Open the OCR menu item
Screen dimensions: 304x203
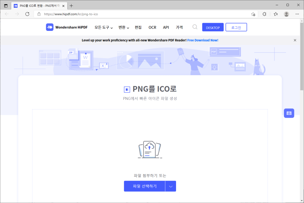coord(152,27)
